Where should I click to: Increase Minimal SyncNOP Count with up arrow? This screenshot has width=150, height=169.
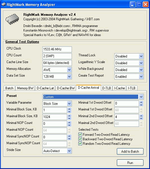click(69, 136)
